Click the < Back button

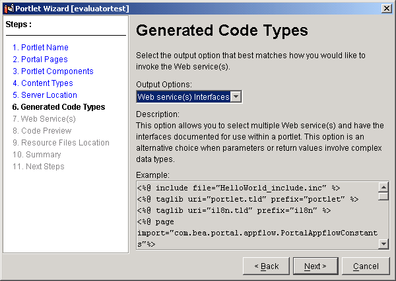266,266
